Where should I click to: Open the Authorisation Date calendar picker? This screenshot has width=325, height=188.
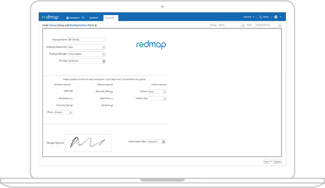[164, 142]
